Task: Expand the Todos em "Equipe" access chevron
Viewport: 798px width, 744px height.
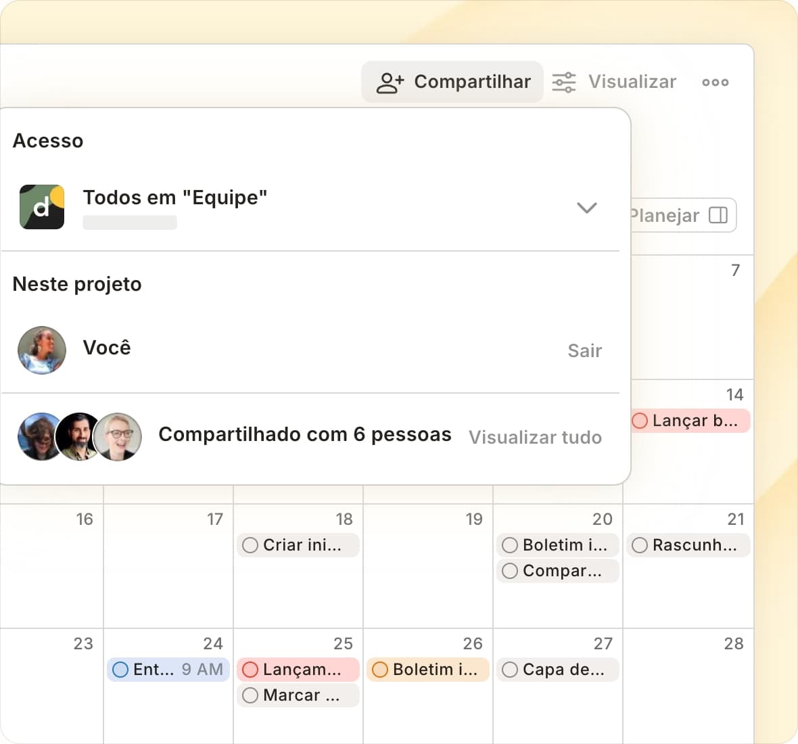Action: point(587,208)
